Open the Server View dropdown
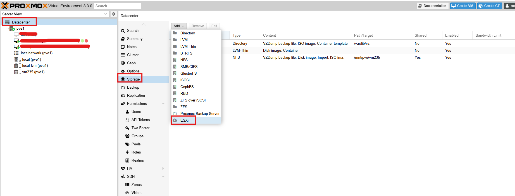This screenshot has width=515, height=196. pyautogui.click(x=105, y=14)
